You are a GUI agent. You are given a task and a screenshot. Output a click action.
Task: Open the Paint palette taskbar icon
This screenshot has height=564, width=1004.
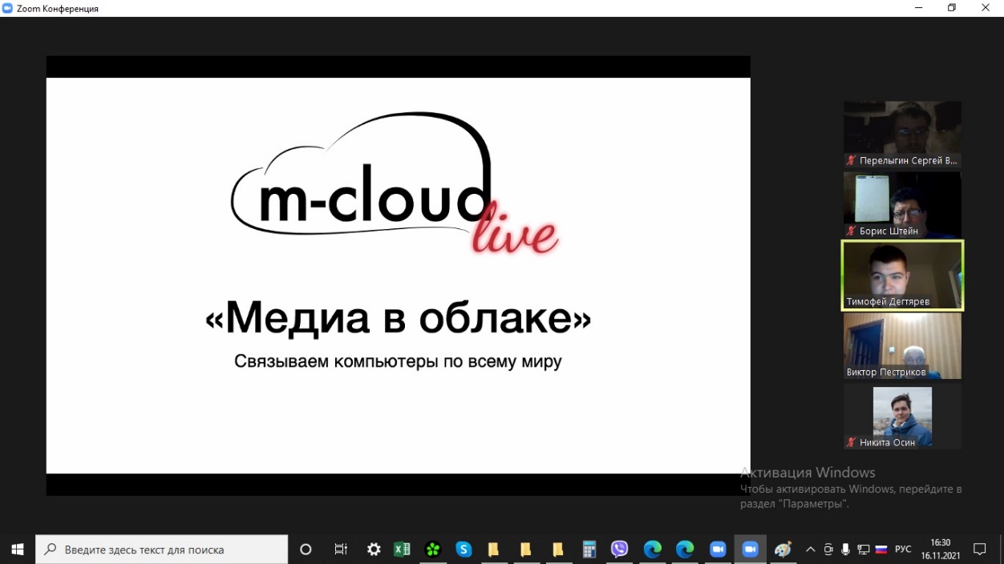783,550
